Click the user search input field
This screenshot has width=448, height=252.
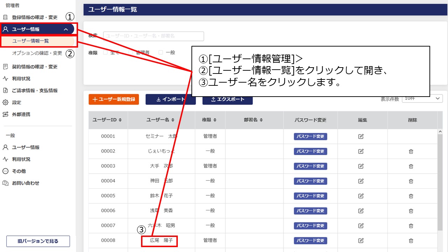click(x=153, y=36)
